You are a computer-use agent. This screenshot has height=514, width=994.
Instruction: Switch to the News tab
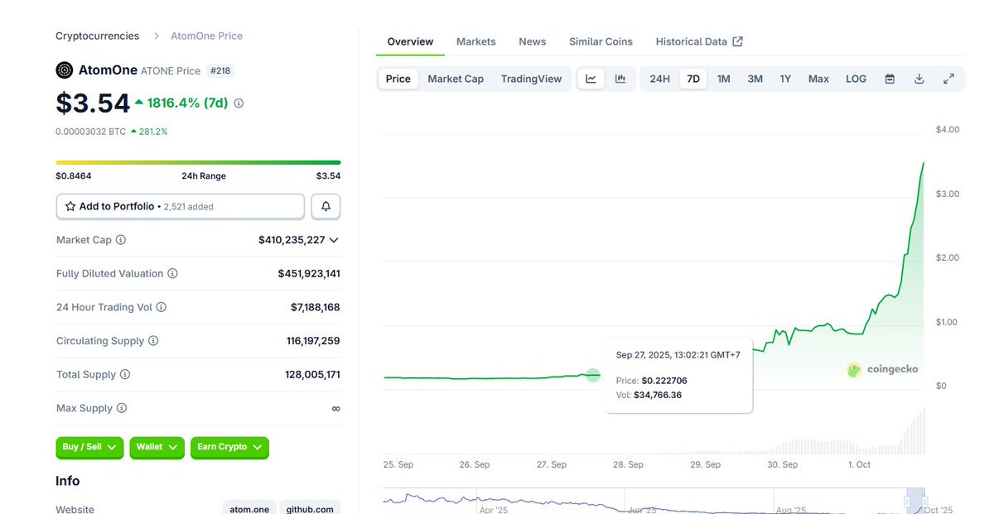click(533, 41)
